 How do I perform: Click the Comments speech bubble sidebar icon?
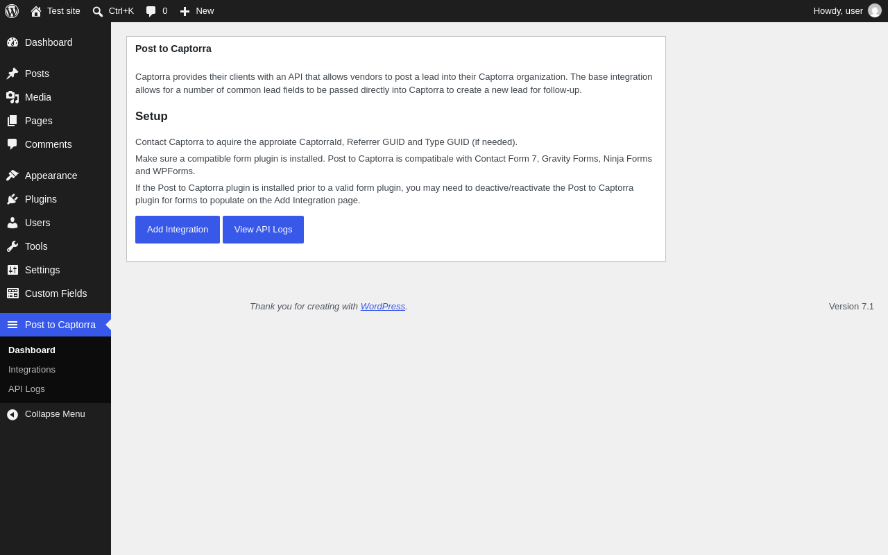(12, 144)
